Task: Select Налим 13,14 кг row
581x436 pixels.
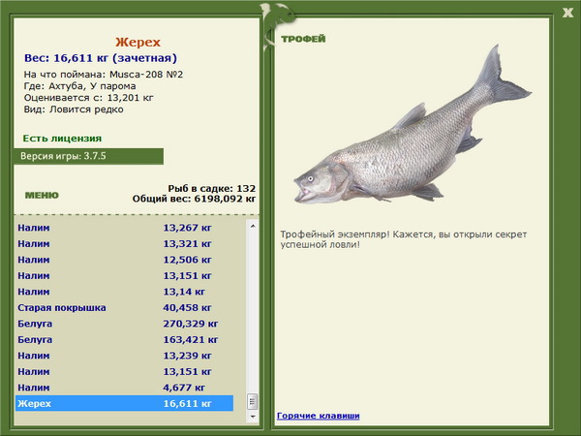Action: pyautogui.click(x=125, y=292)
